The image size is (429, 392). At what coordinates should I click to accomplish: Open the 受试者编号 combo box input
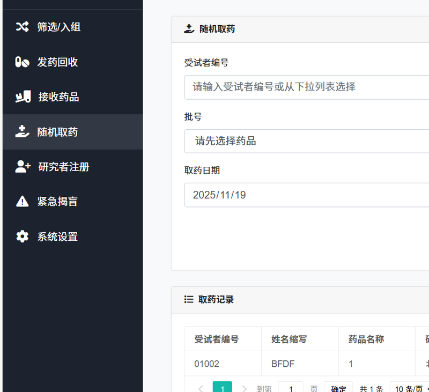(x=306, y=87)
